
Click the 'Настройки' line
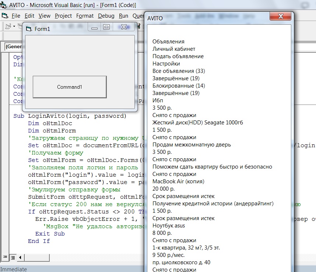[166, 64]
